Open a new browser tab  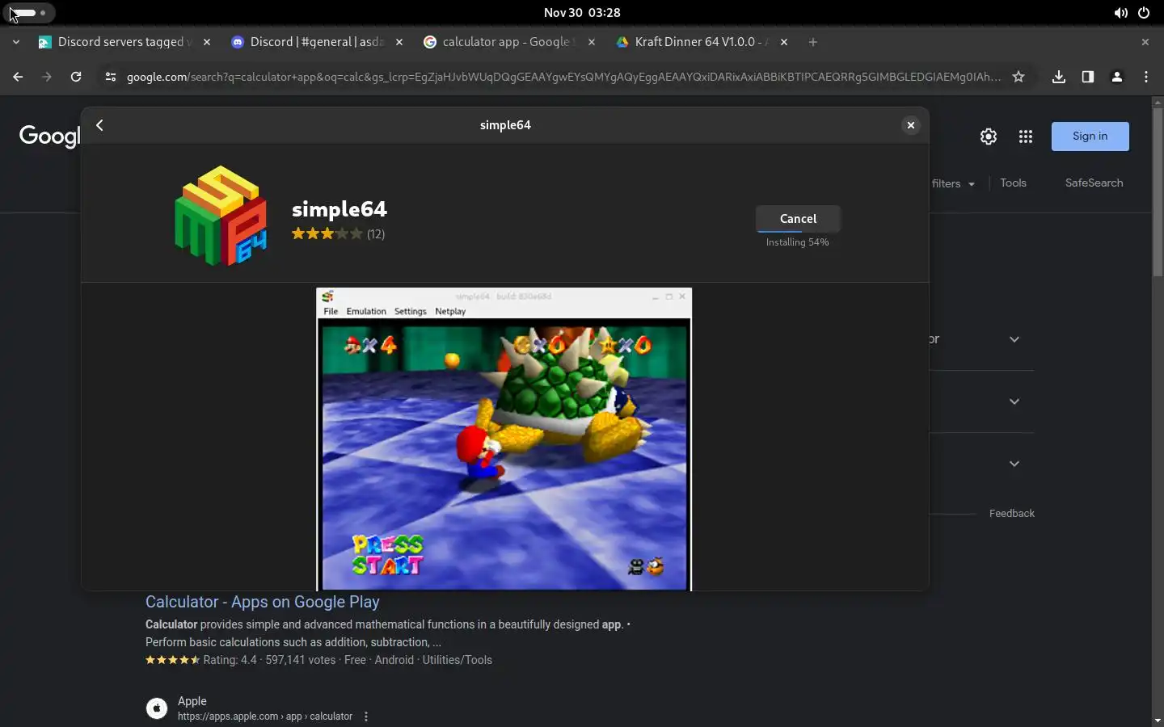(813, 42)
